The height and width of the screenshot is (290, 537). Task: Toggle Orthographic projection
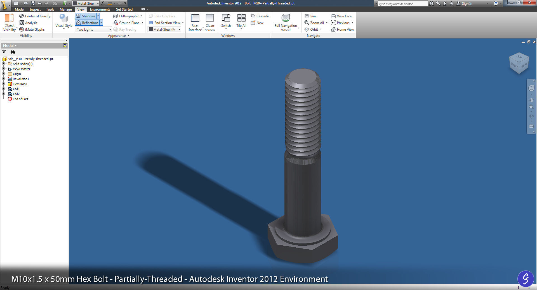pos(126,16)
